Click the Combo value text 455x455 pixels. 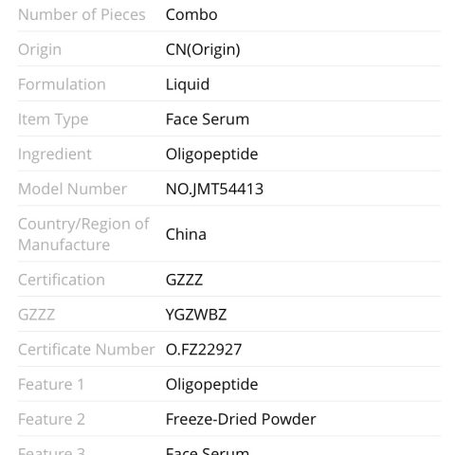point(191,15)
